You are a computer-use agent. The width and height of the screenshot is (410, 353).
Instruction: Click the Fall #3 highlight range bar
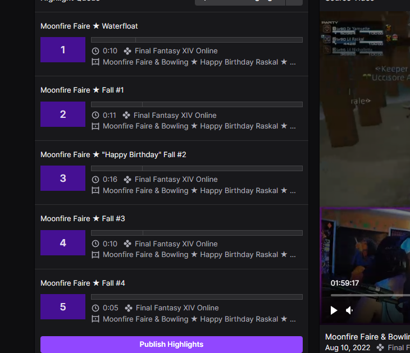tap(197, 233)
